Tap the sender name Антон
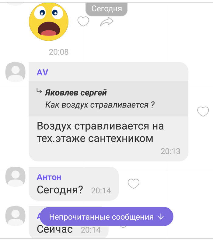Screen dimensions: 213x240 [x=49, y=177]
